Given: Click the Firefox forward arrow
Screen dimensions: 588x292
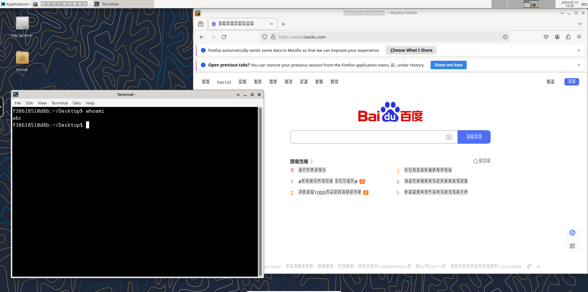Looking at the screenshot, I should pos(213,37).
